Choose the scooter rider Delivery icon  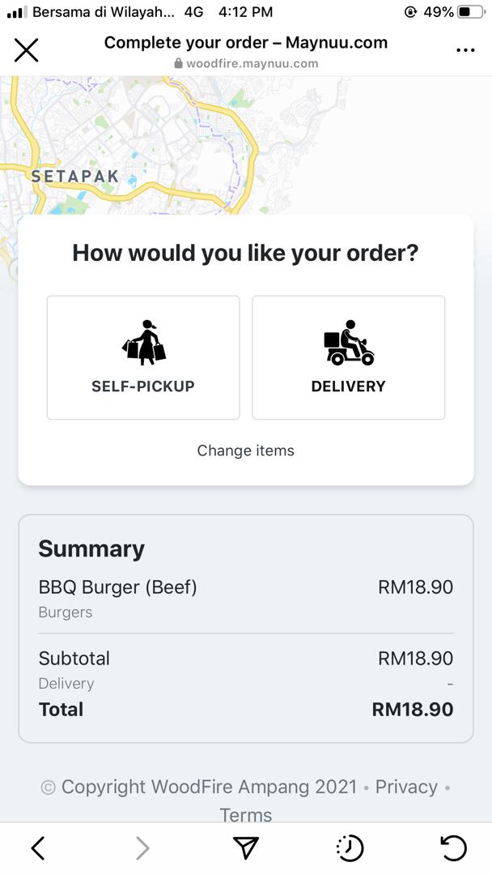(x=349, y=342)
